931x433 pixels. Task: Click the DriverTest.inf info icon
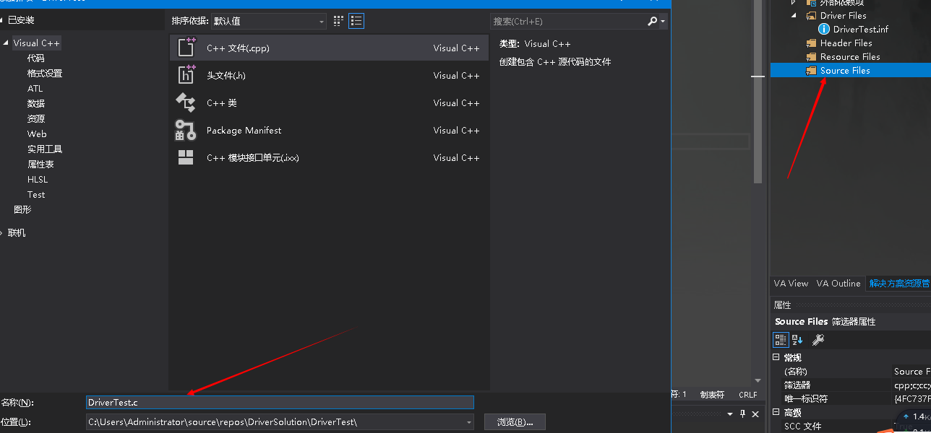pyautogui.click(x=824, y=29)
